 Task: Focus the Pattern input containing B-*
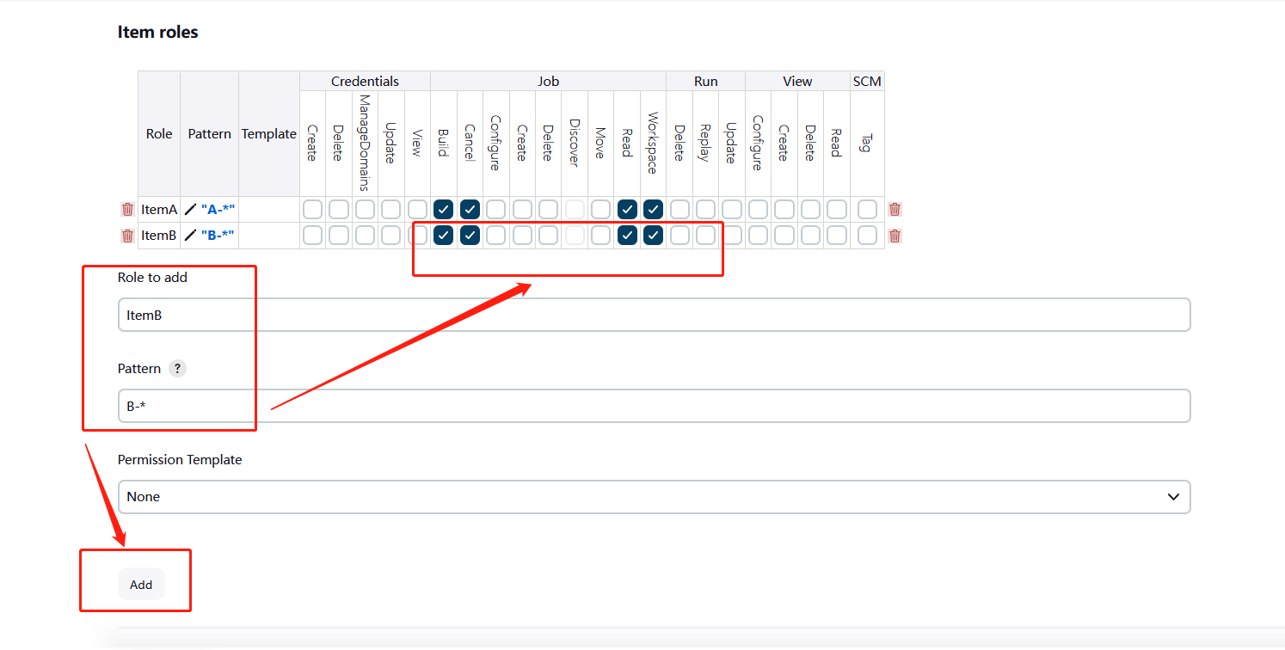(x=654, y=406)
